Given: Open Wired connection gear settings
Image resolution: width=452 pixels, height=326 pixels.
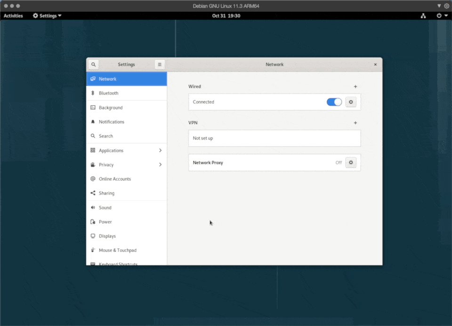Looking at the screenshot, I should click(x=351, y=102).
